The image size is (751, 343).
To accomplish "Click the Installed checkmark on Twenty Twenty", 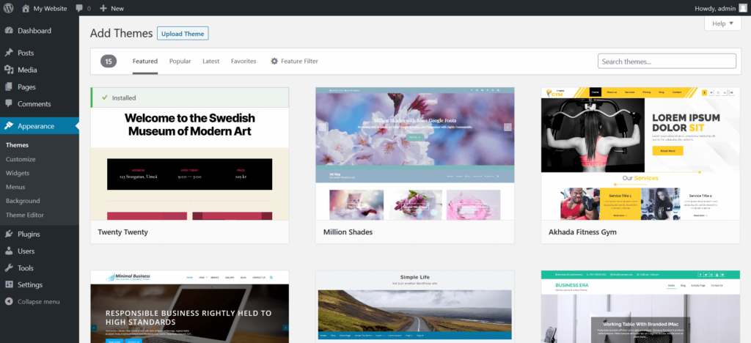I will pos(104,97).
